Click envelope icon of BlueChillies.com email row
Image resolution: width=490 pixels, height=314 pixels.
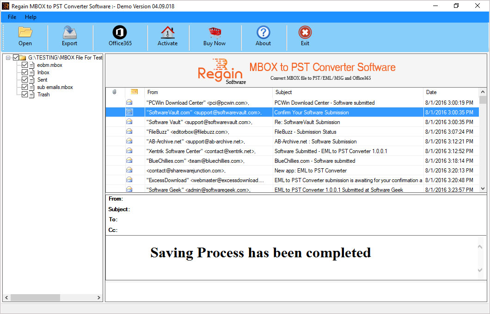tap(129, 160)
